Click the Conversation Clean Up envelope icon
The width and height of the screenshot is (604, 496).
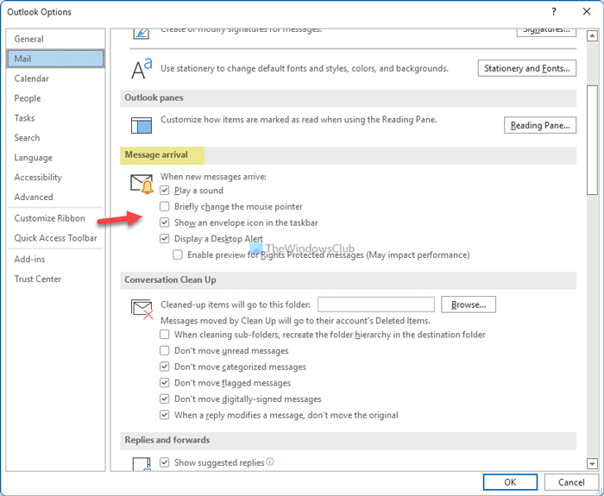(142, 308)
